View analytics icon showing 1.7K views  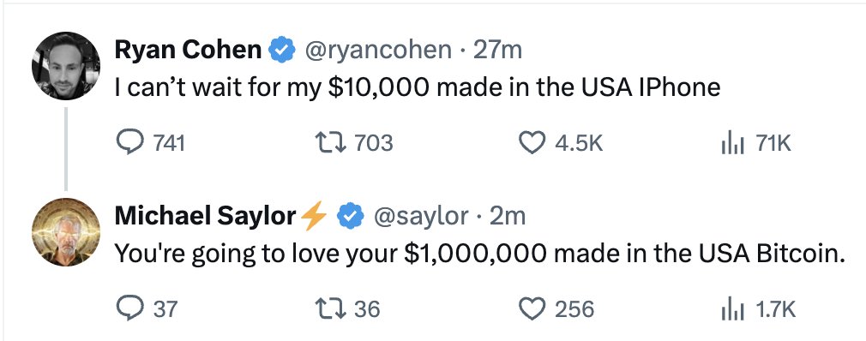point(733,309)
